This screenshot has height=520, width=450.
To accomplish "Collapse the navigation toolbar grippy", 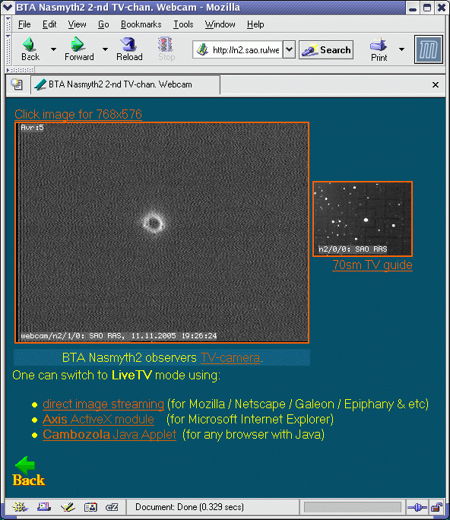I will pos(8,49).
